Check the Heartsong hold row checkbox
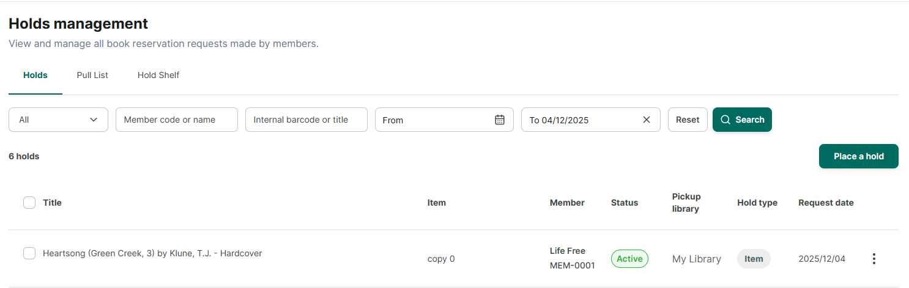 [x=29, y=253]
